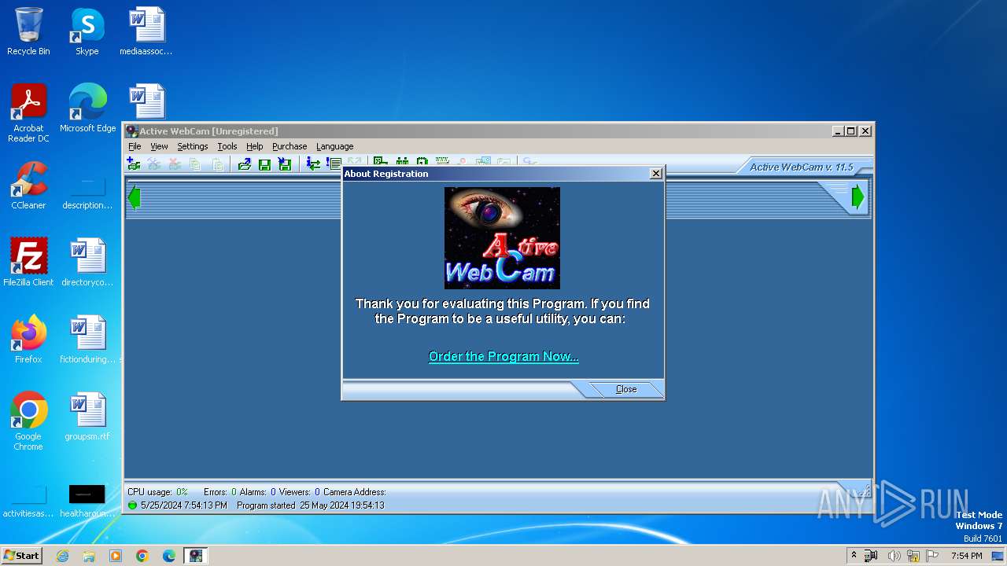Click the grayed camera settings toolbar icon

(154, 164)
